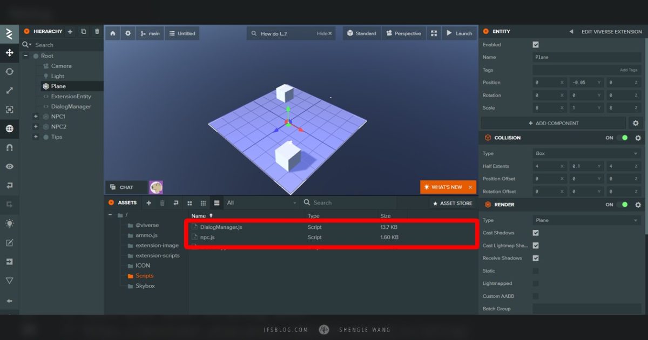Open the Collision Type dropdown showing Box
Image resolution: width=648 pixels, height=340 pixels.
click(587, 153)
